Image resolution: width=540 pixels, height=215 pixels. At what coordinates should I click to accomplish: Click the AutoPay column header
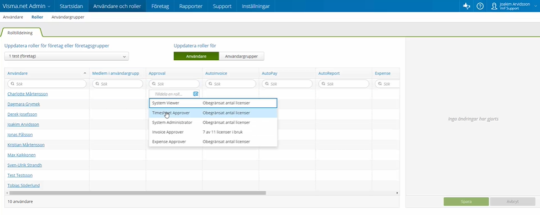(269, 74)
